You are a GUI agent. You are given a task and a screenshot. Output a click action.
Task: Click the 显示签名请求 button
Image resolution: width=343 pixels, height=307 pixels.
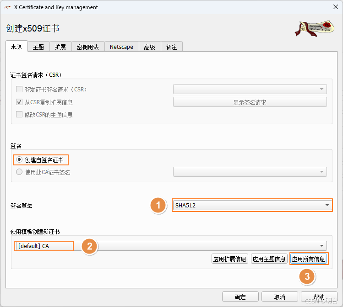250,102
